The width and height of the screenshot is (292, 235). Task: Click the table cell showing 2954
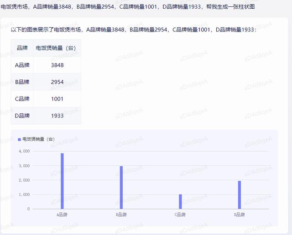pos(57,82)
